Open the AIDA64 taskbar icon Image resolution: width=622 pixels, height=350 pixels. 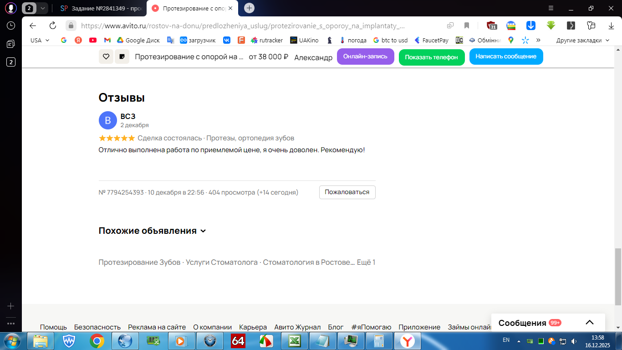point(238,341)
